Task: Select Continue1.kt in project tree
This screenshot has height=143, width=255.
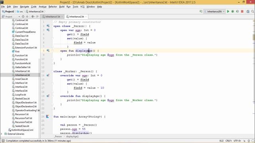Action: point(22,20)
